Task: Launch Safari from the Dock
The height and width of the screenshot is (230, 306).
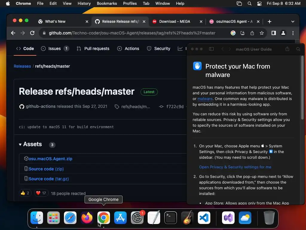Action: [x=70, y=217]
